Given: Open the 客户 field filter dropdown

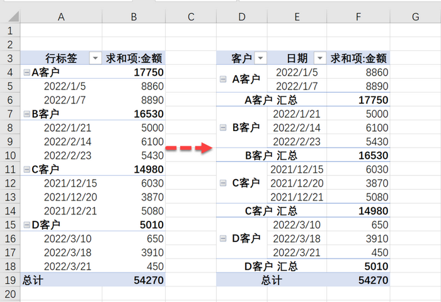Looking at the screenshot, I should (260, 59).
